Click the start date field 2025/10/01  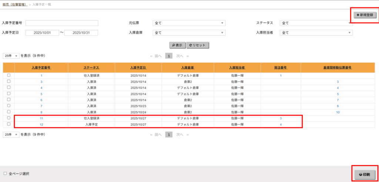pos(42,32)
